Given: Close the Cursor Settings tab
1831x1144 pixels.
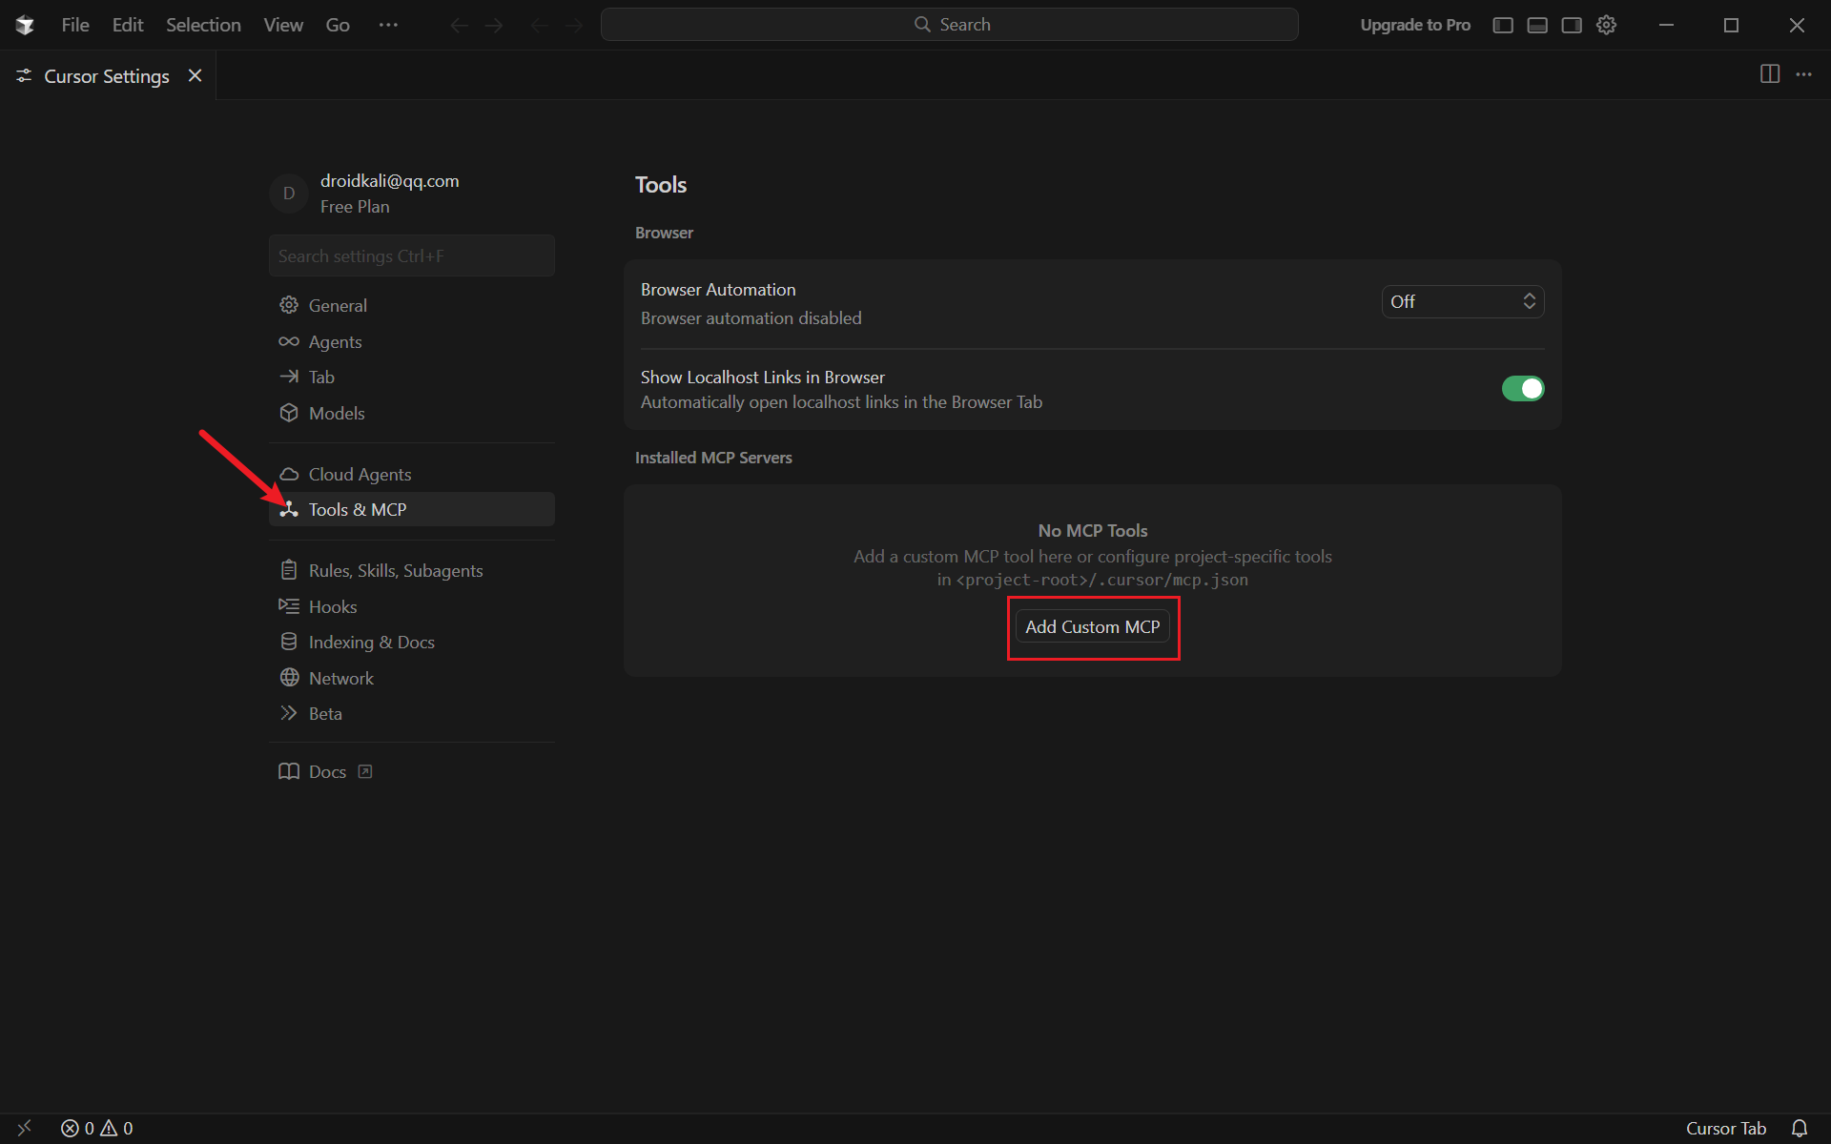Looking at the screenshot, I should coord(195,75).
